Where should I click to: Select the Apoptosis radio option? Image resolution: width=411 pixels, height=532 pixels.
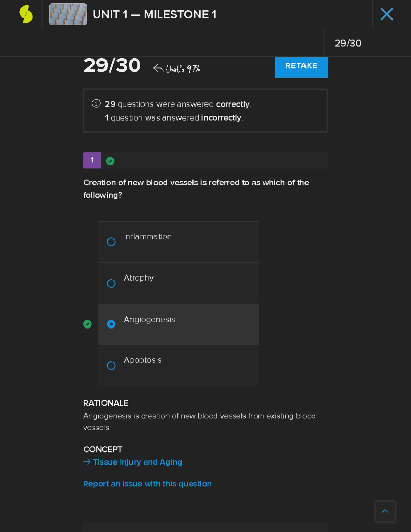tap(111, 366)
